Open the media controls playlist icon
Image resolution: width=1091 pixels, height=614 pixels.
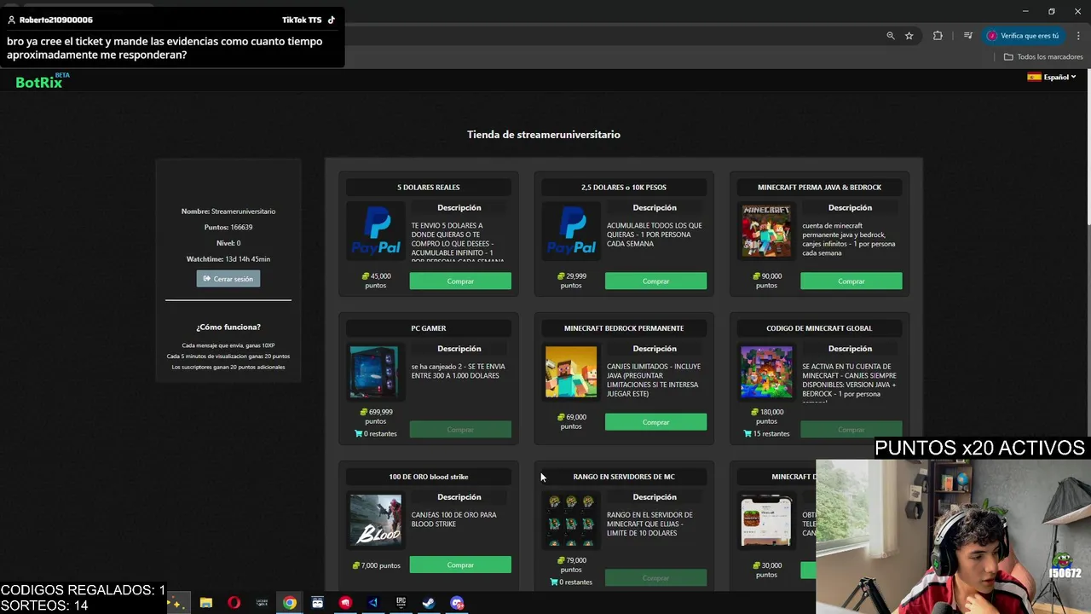968,36
